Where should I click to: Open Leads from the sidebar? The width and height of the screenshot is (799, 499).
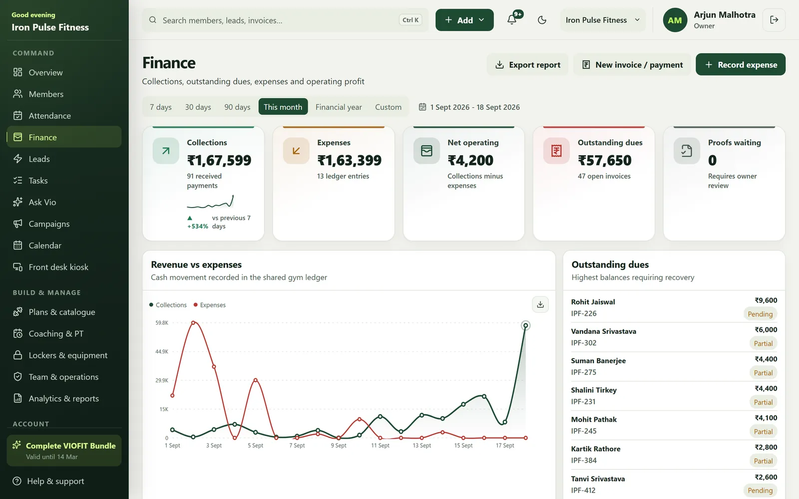click(64, 159)
